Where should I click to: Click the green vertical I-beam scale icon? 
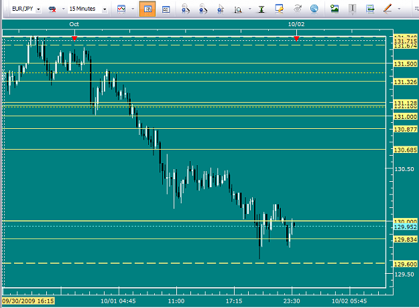pos(261,9)
